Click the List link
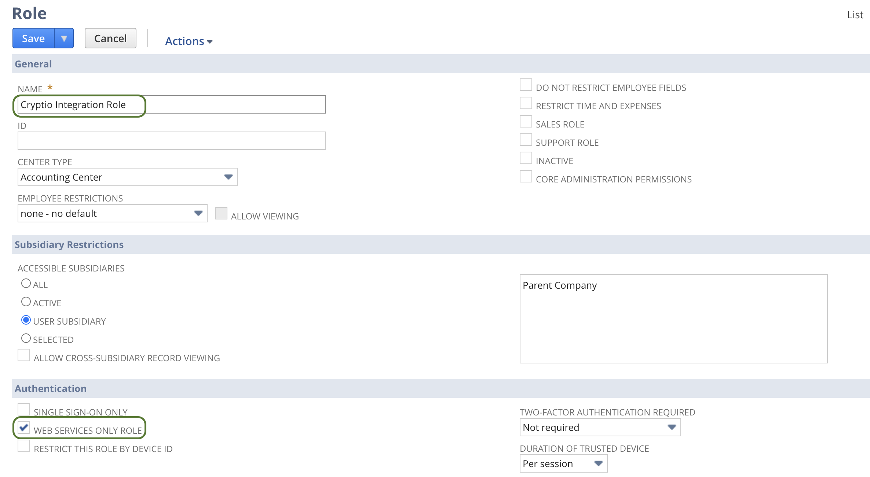 [x=855, y=15]
